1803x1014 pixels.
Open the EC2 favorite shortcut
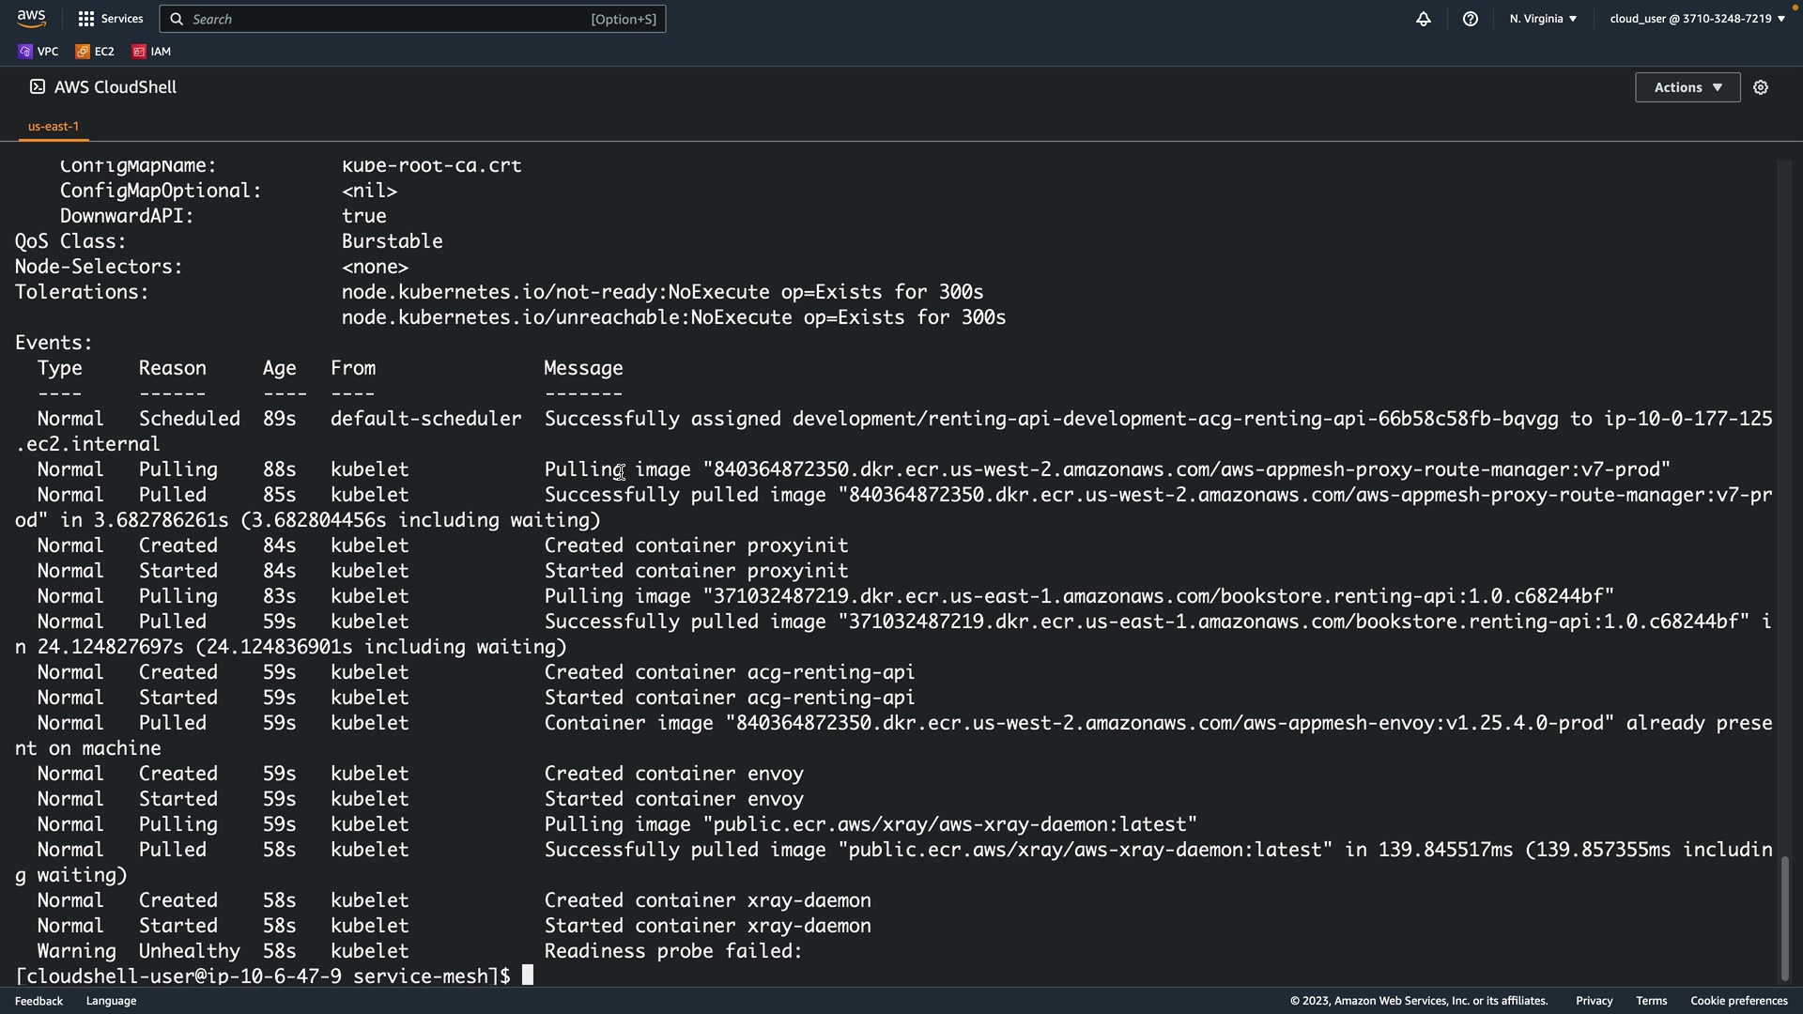click(x=95, y=52)
